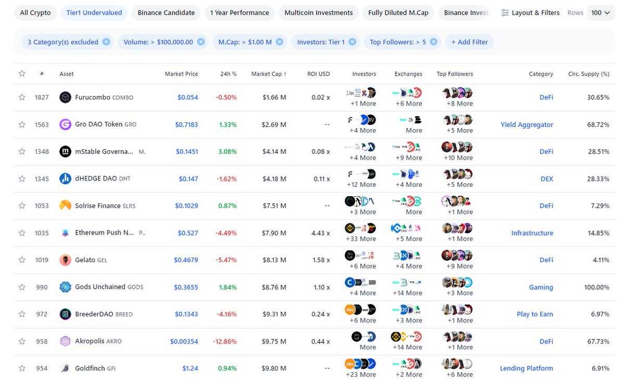Open the Rows 100 dropdown
625x382 pixels.
pos(601,12)
